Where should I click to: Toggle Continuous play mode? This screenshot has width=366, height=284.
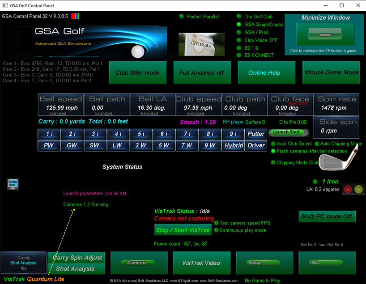pyautogui.click(x=217, y=230)
